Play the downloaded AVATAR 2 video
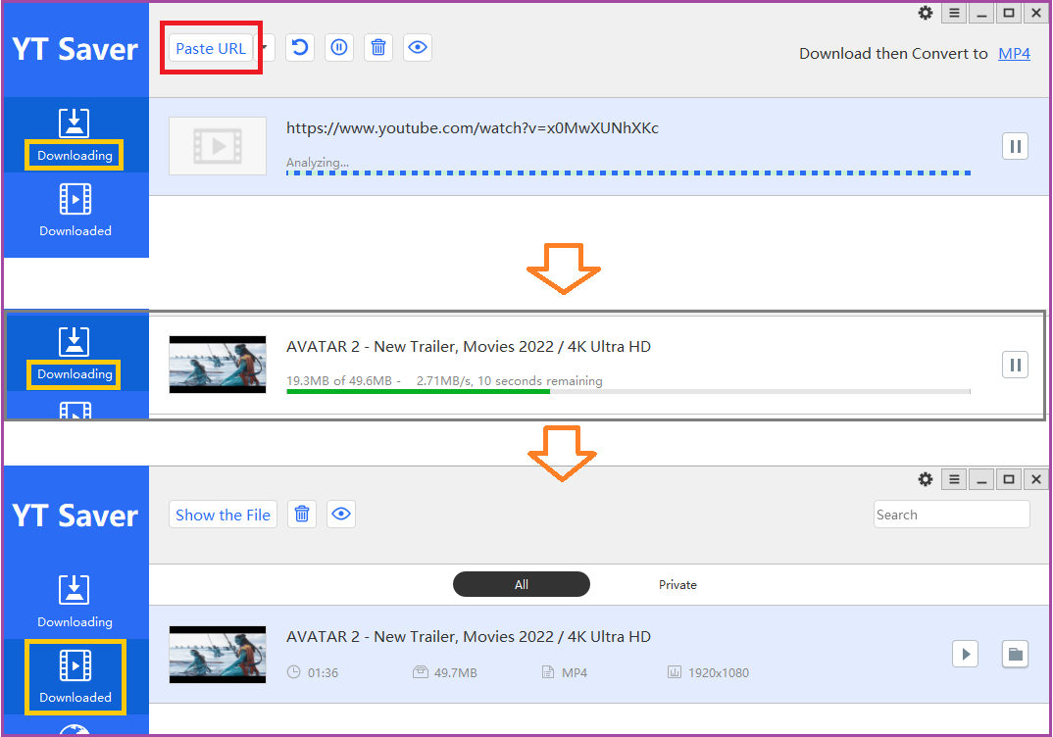1053x737 pixels. 966,655
